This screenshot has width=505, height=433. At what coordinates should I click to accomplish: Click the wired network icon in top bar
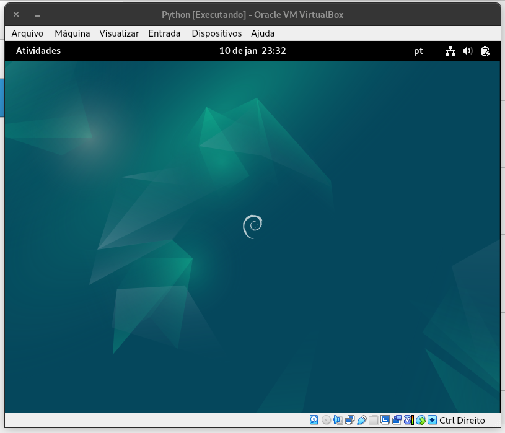450,51
